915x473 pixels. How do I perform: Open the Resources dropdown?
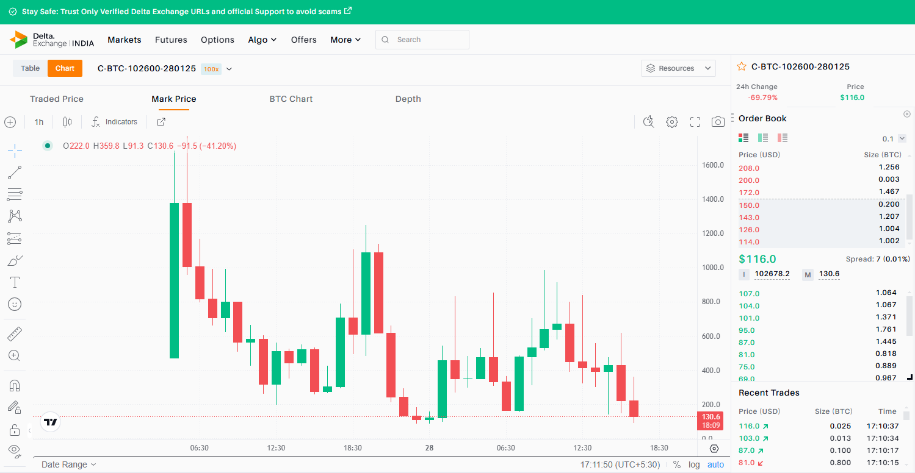click(x=678, y=68)
